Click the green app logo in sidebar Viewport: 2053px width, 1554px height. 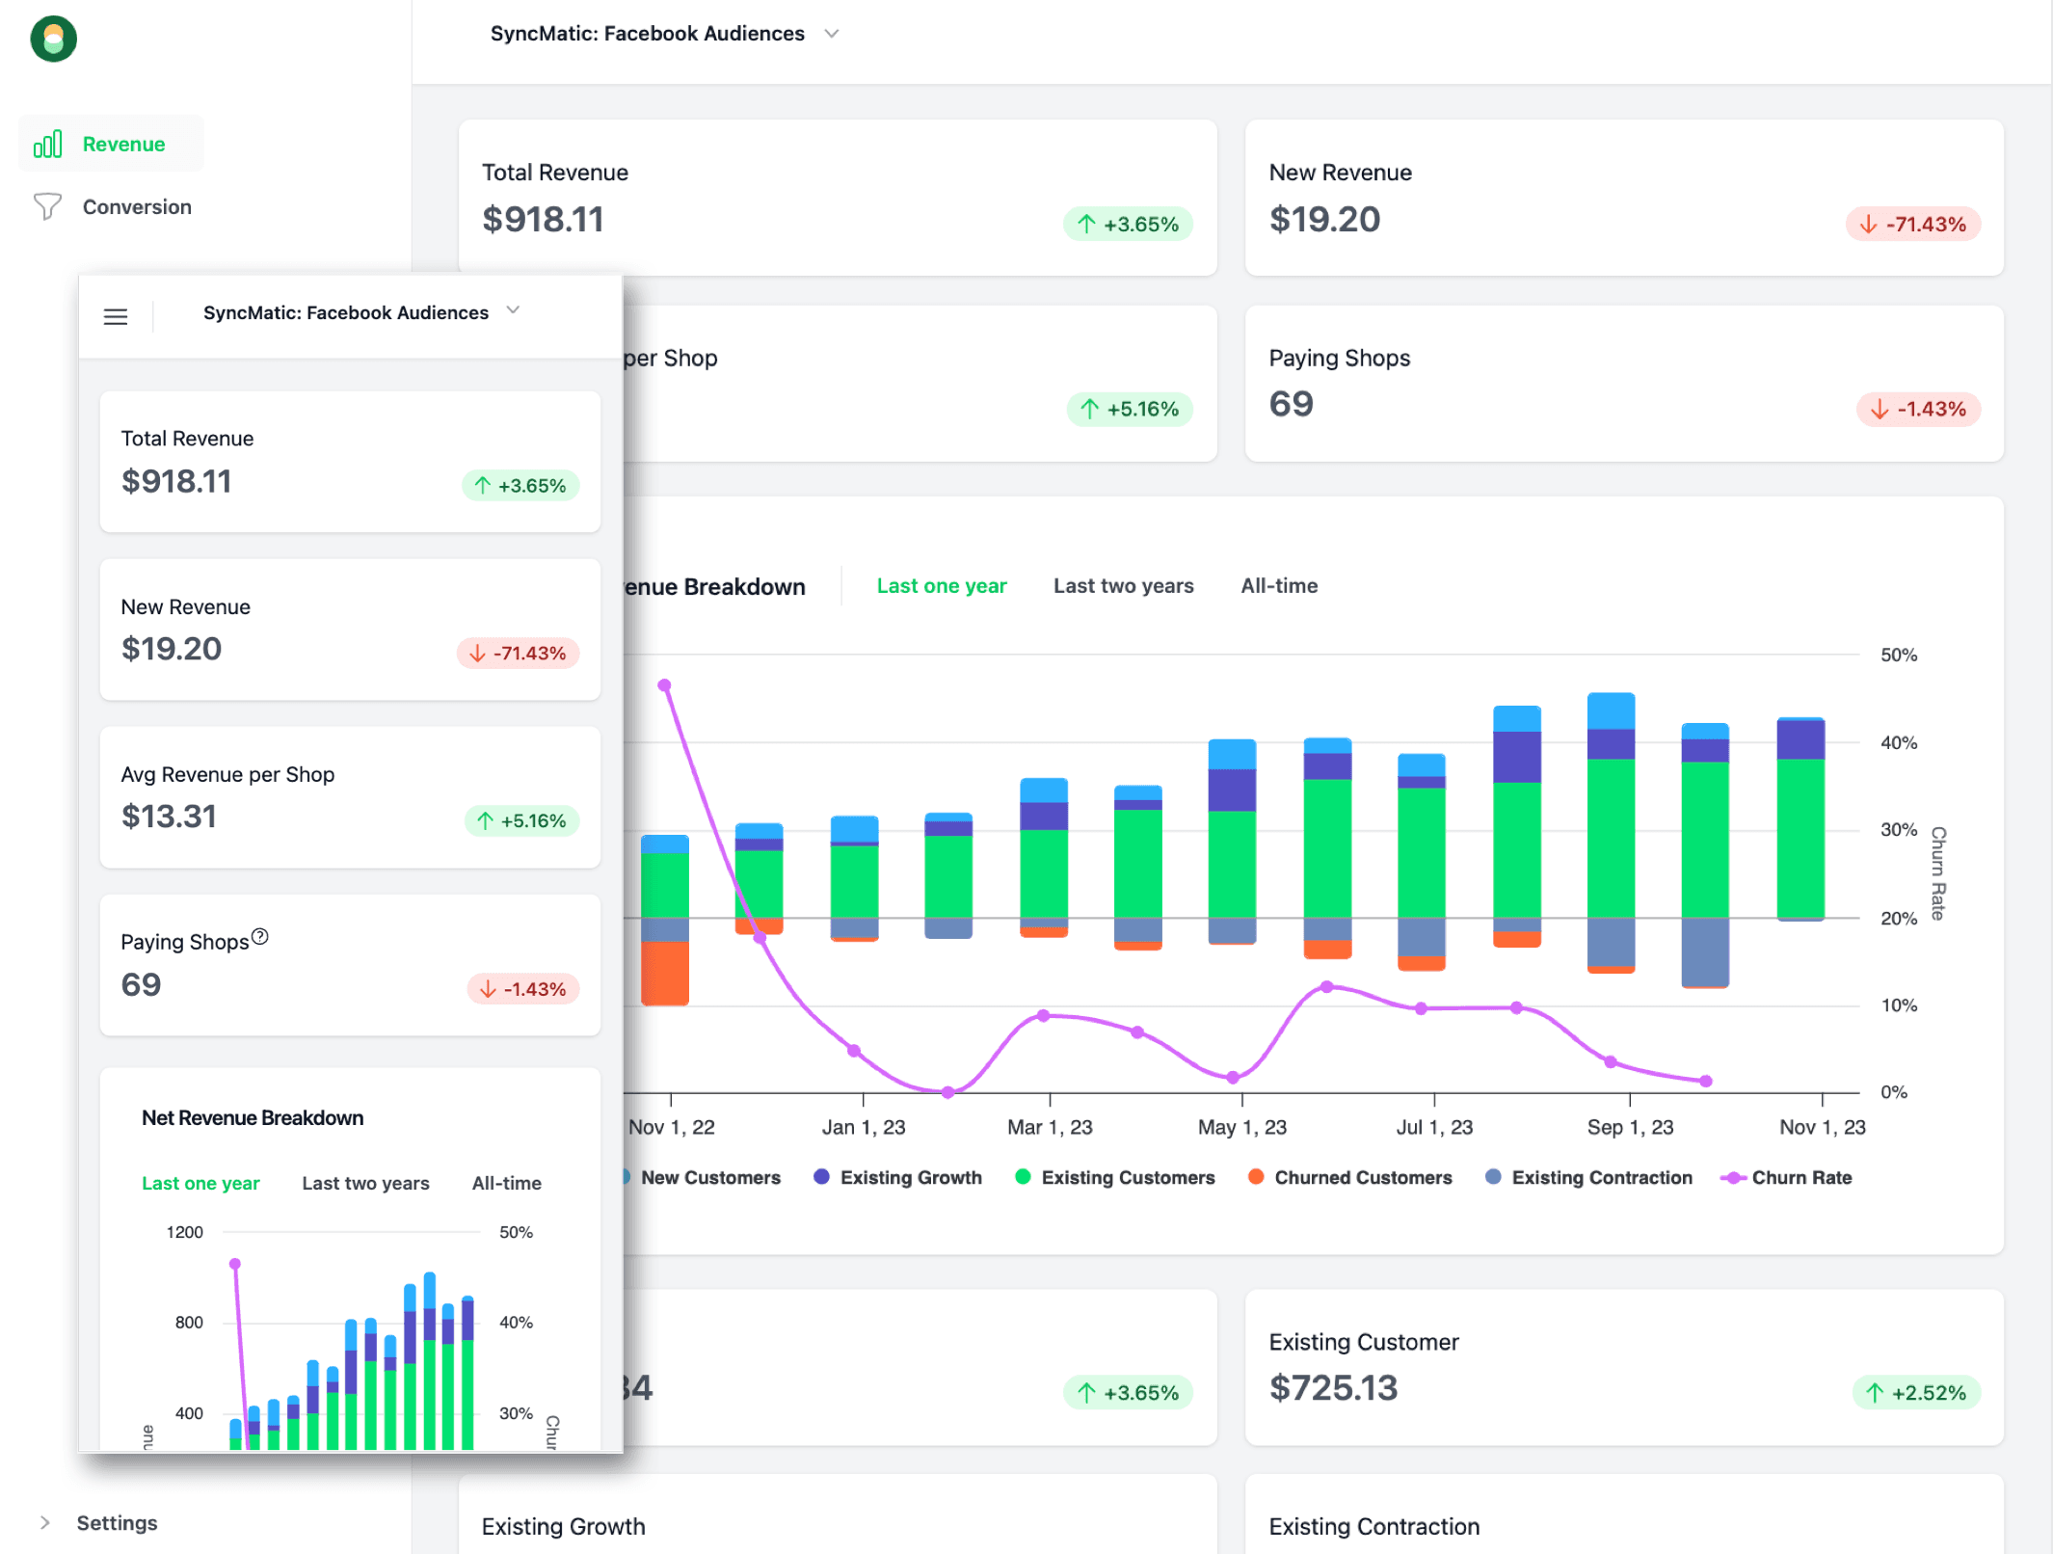tap(54, 39)
